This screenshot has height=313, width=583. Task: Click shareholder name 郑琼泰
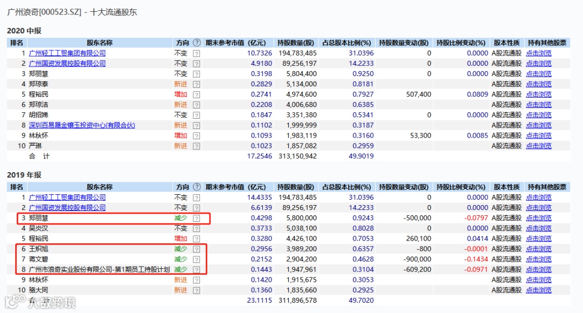pyautogui.click(x=39, y=84)
